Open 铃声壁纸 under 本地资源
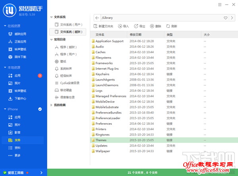This screenshot has width=238, height=176. pos(17,91)
